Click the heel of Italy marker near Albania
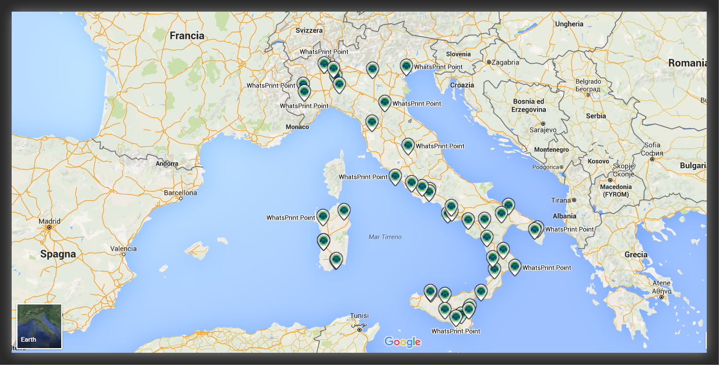Image resolution: width=719 pixels, height=365 pixels. (535, 231)
